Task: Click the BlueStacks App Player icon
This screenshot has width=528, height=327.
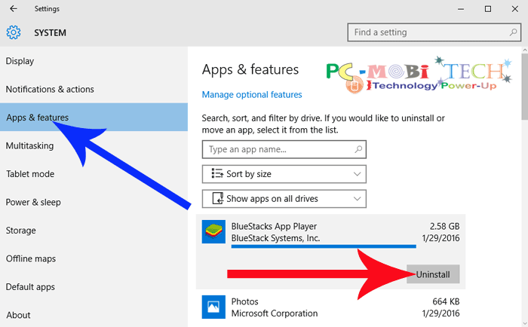Action: 213,232
